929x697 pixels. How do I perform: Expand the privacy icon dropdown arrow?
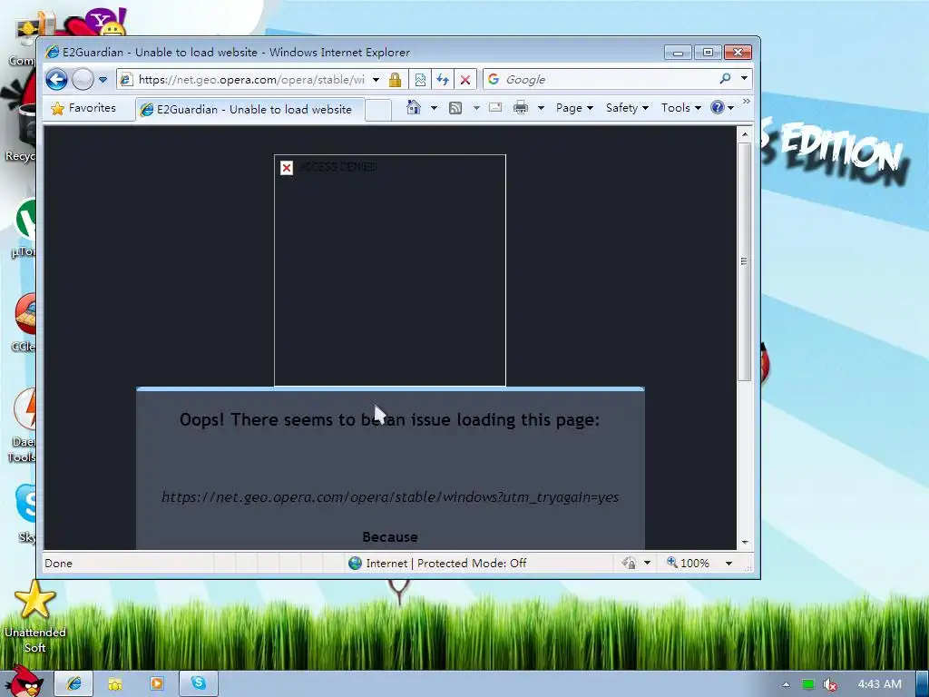pos(647,563)
